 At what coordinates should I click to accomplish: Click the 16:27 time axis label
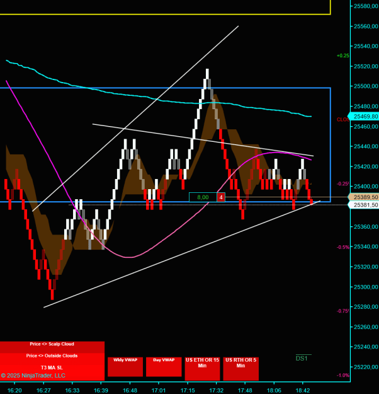point(43,390)
